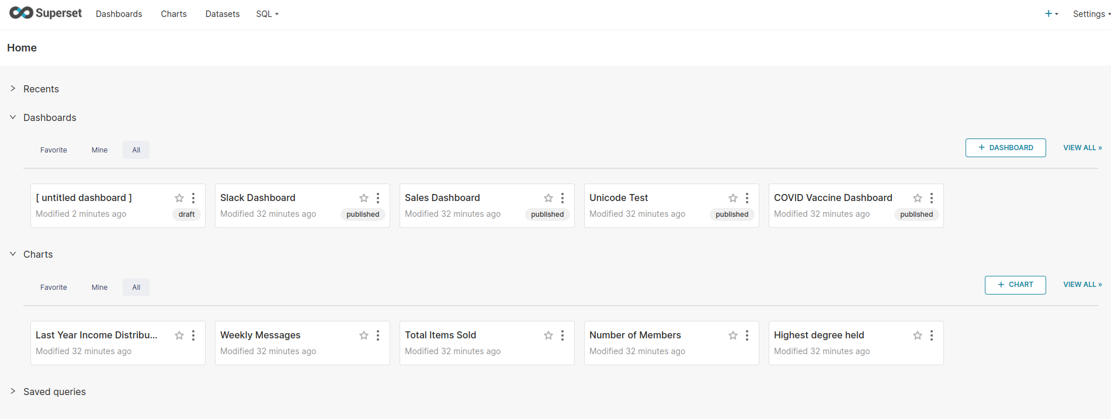Viewport: 1111px width, 419px height.
Task: Open more options for COVID Vaccine Dashboard
Action: (x=932, y=198)
